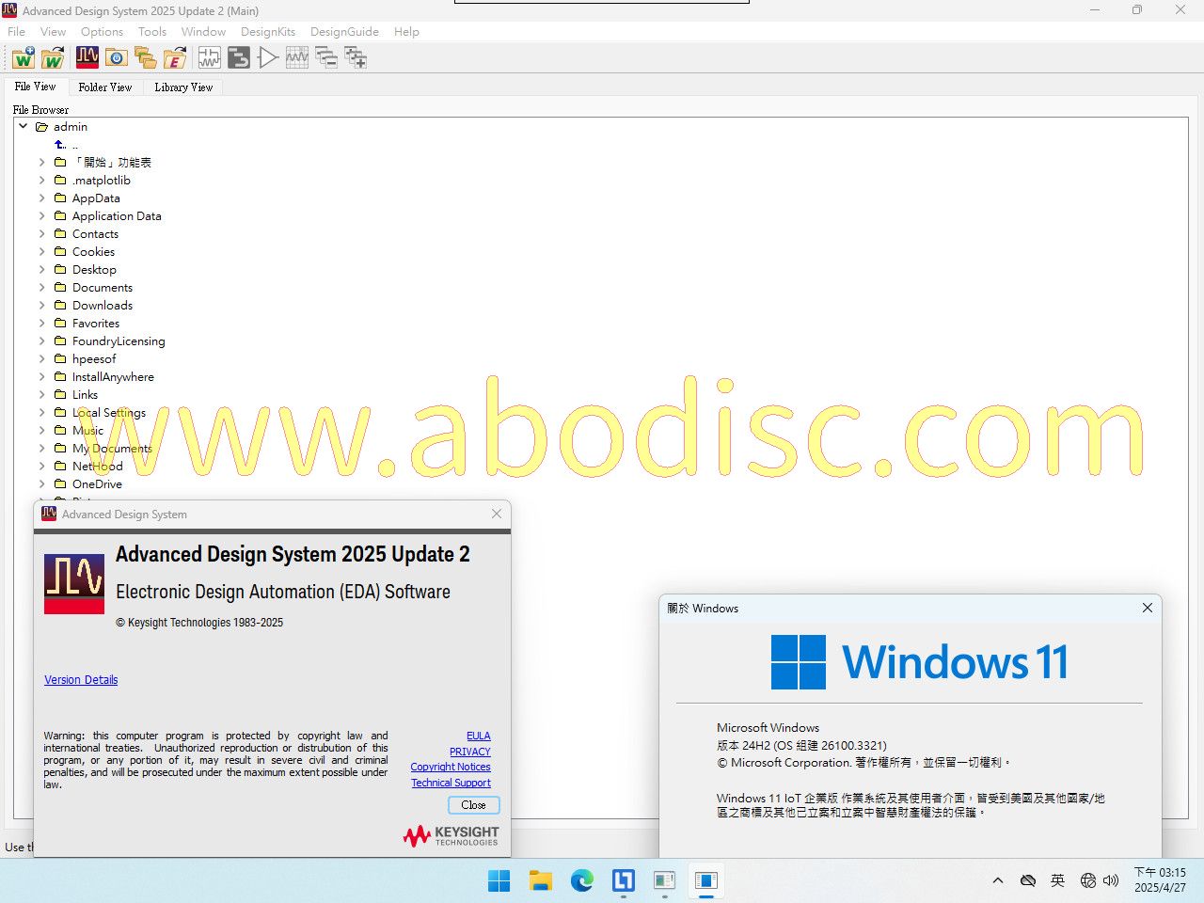The height and width of the screenshot is (903, 1204).
Task: Select the Favorites folder row
Action: (x=96, y=324)
